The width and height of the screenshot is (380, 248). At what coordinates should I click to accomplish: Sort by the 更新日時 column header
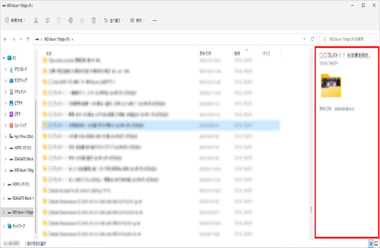[x=205, y=54]
